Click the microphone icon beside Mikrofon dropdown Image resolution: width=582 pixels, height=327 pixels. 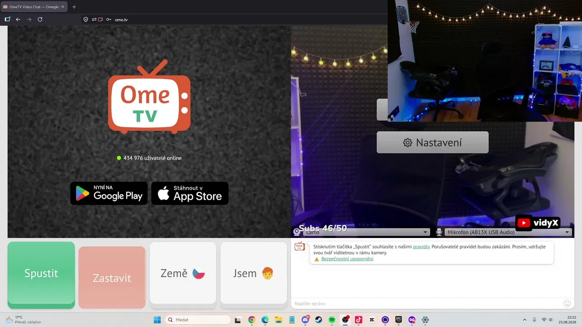click(439, 232)
